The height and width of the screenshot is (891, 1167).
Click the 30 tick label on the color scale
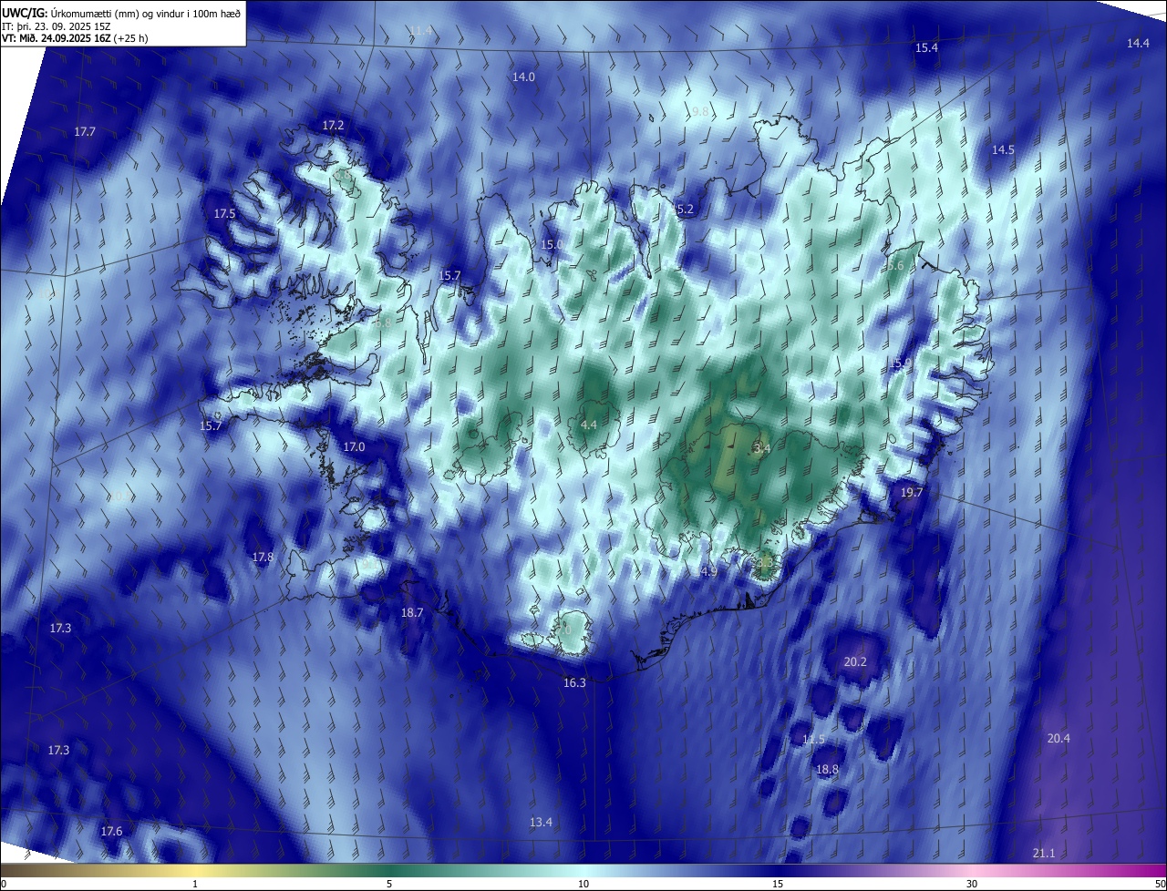coord(972,885)
